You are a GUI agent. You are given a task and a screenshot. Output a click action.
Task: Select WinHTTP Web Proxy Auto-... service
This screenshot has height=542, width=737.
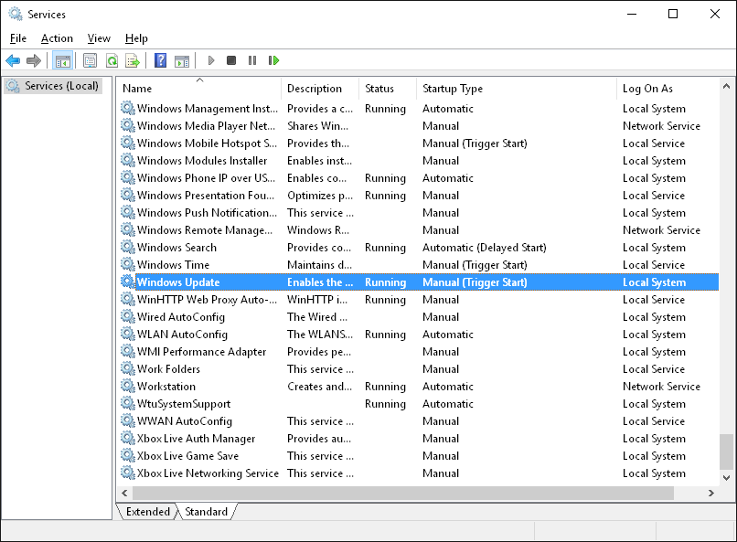click(420, 299)
